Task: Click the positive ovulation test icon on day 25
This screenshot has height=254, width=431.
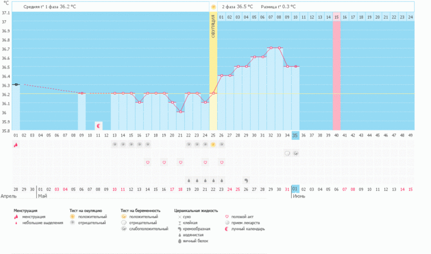Action: click(213, 144)
